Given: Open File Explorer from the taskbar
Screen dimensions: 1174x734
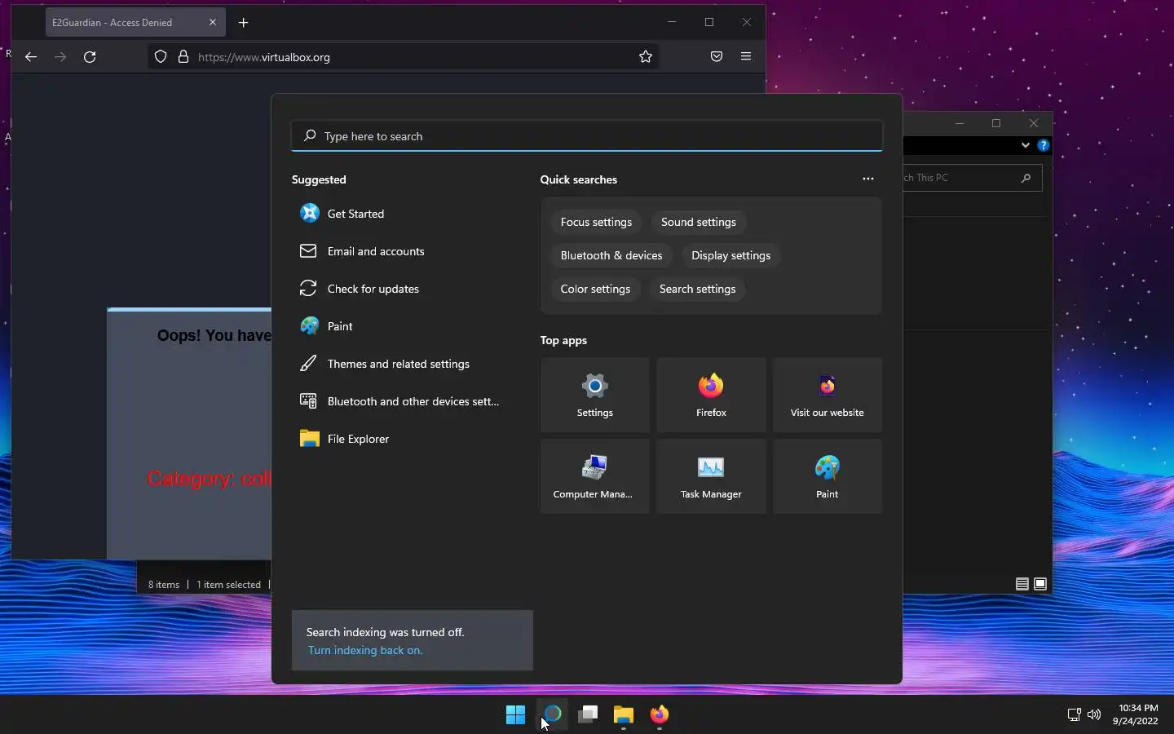Looking at the screenshot, I should (624, 715).
